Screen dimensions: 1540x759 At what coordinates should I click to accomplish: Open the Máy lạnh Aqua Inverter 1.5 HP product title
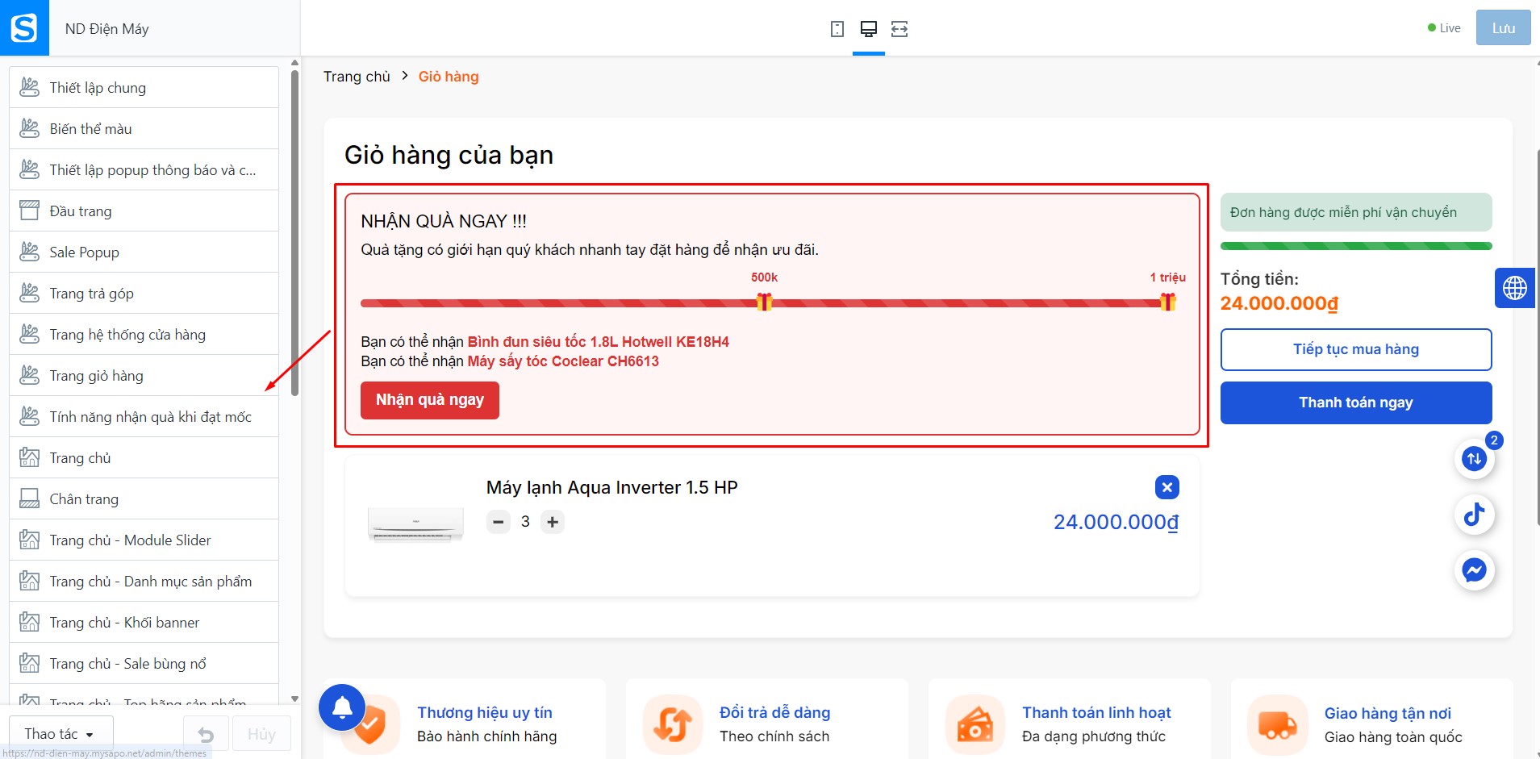[612, 487]
